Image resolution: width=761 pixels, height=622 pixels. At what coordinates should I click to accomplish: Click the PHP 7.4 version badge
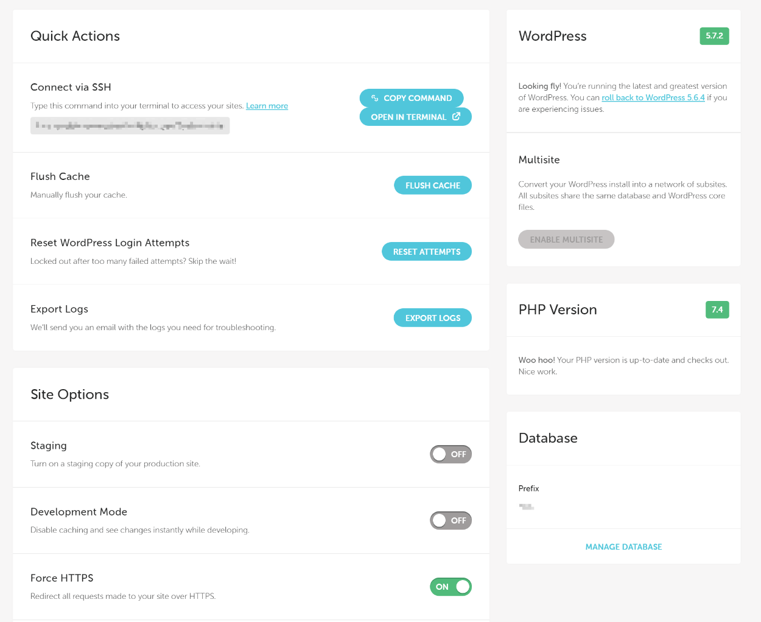pos(717,309)
